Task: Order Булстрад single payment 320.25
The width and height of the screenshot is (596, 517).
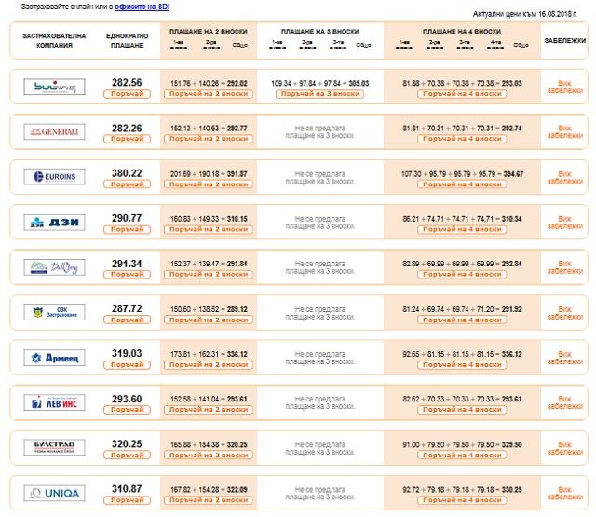Action: 127,455
